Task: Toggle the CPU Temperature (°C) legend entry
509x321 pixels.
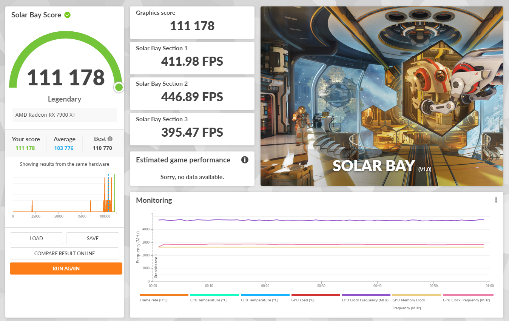Action: tap(214, 298)
